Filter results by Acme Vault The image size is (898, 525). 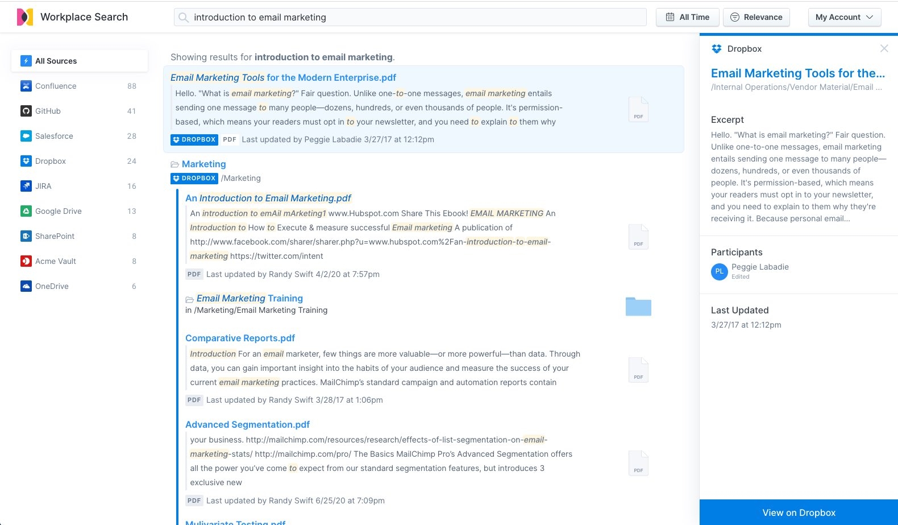tap(80, 261)
